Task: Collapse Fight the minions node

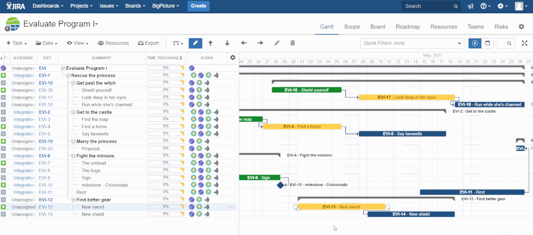Action: click(x=74, y=156)
